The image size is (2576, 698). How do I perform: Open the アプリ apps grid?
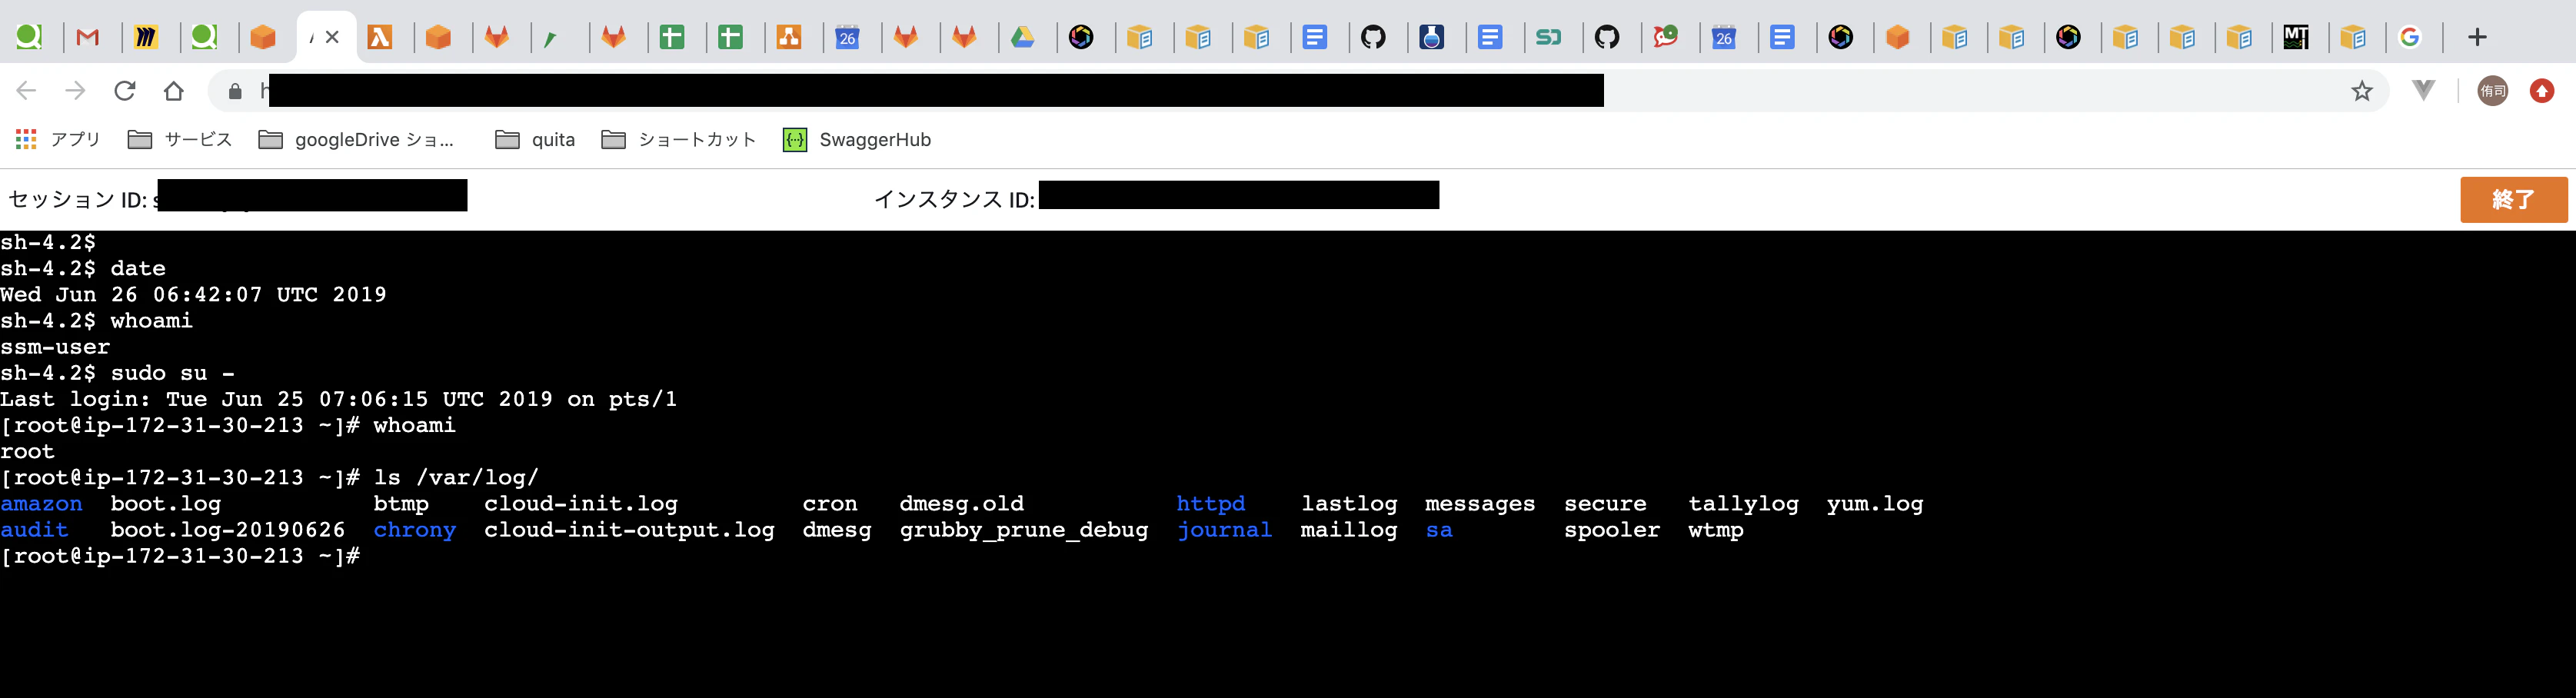point(58,139)
